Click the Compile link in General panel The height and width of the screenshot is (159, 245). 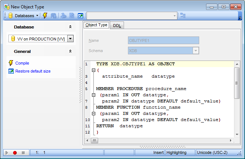[22, 63]
